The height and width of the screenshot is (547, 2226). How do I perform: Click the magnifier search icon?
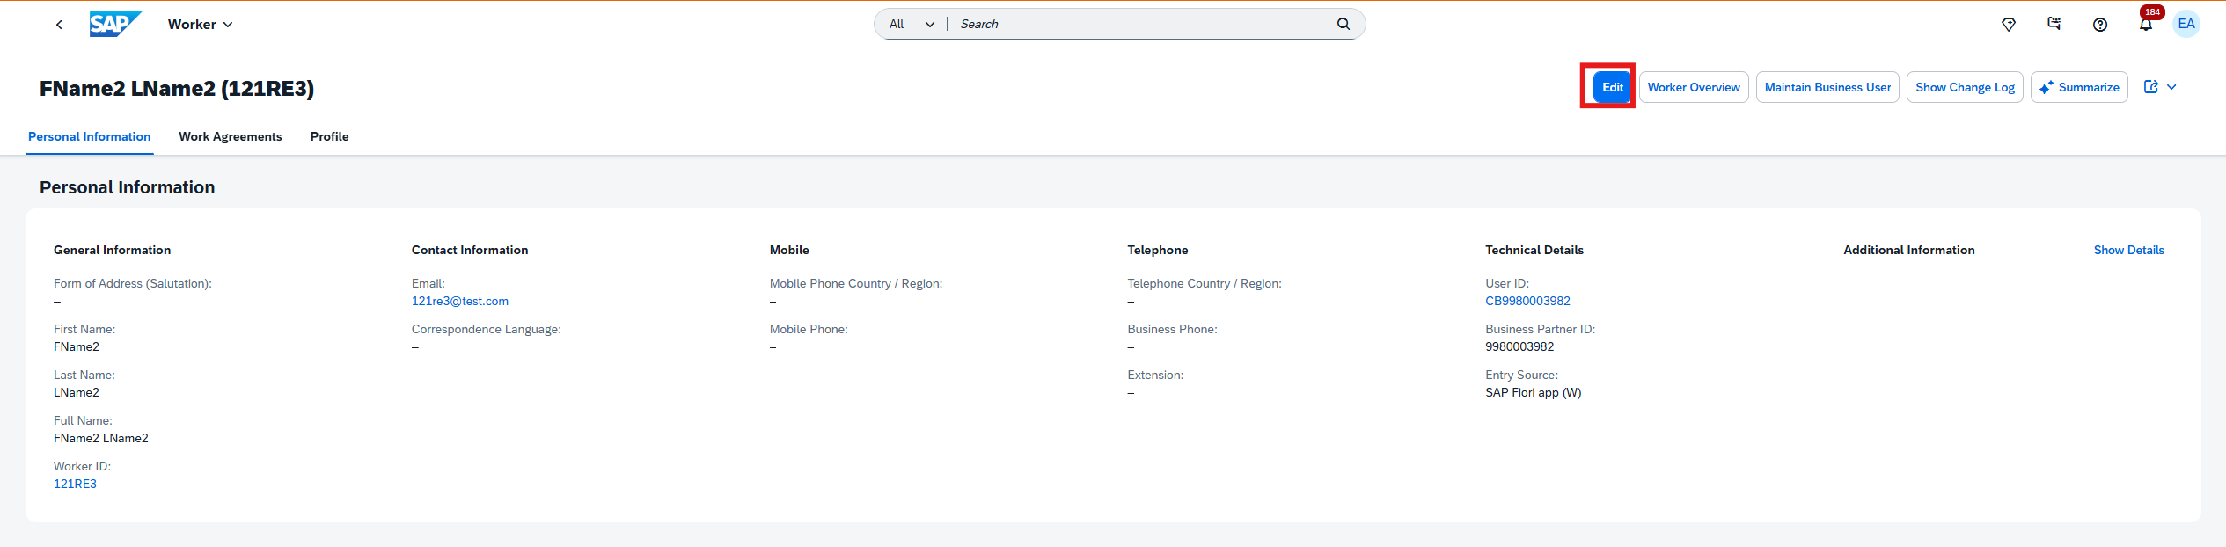[x=1344, y=24]
